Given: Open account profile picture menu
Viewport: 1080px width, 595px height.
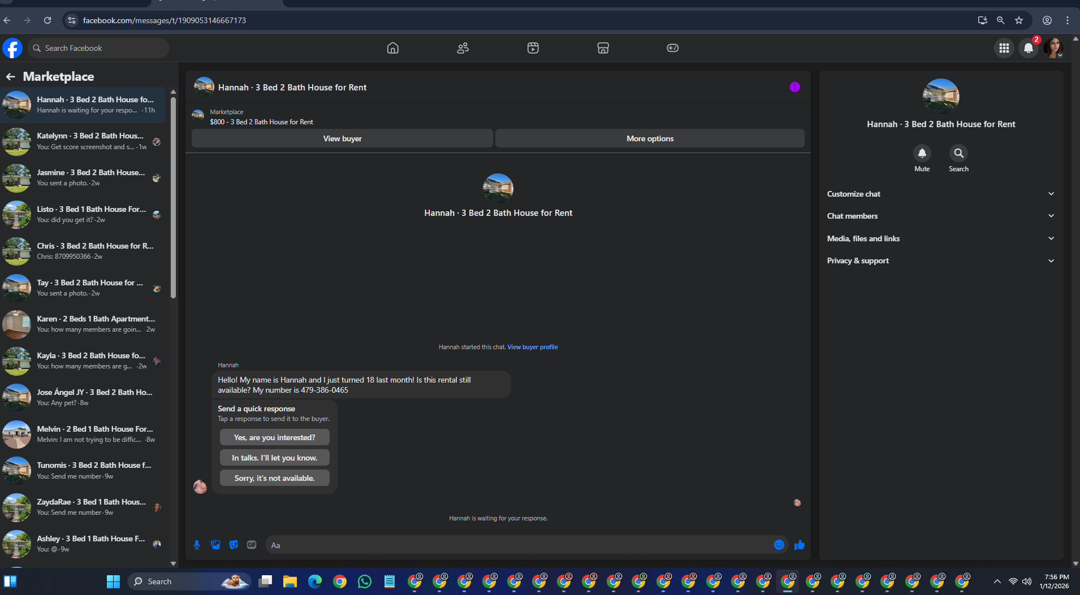Looking at the screenshot, I should 1053,48.
